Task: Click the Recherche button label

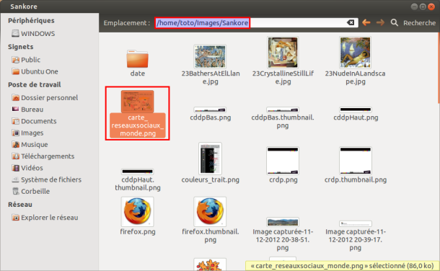Action: [x=420, y=23]
